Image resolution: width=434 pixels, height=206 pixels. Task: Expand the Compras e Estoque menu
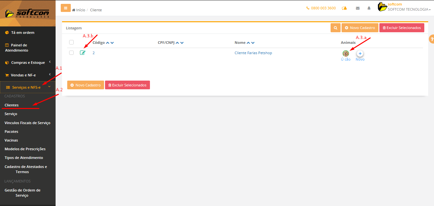pos(28,63)
